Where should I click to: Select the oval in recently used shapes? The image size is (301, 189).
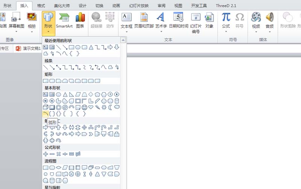click(78, 47)
